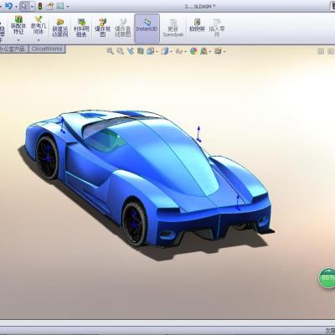Click the Zoom to Area magnifier
This screenshot has width=335, height=335.
point(121,51)
